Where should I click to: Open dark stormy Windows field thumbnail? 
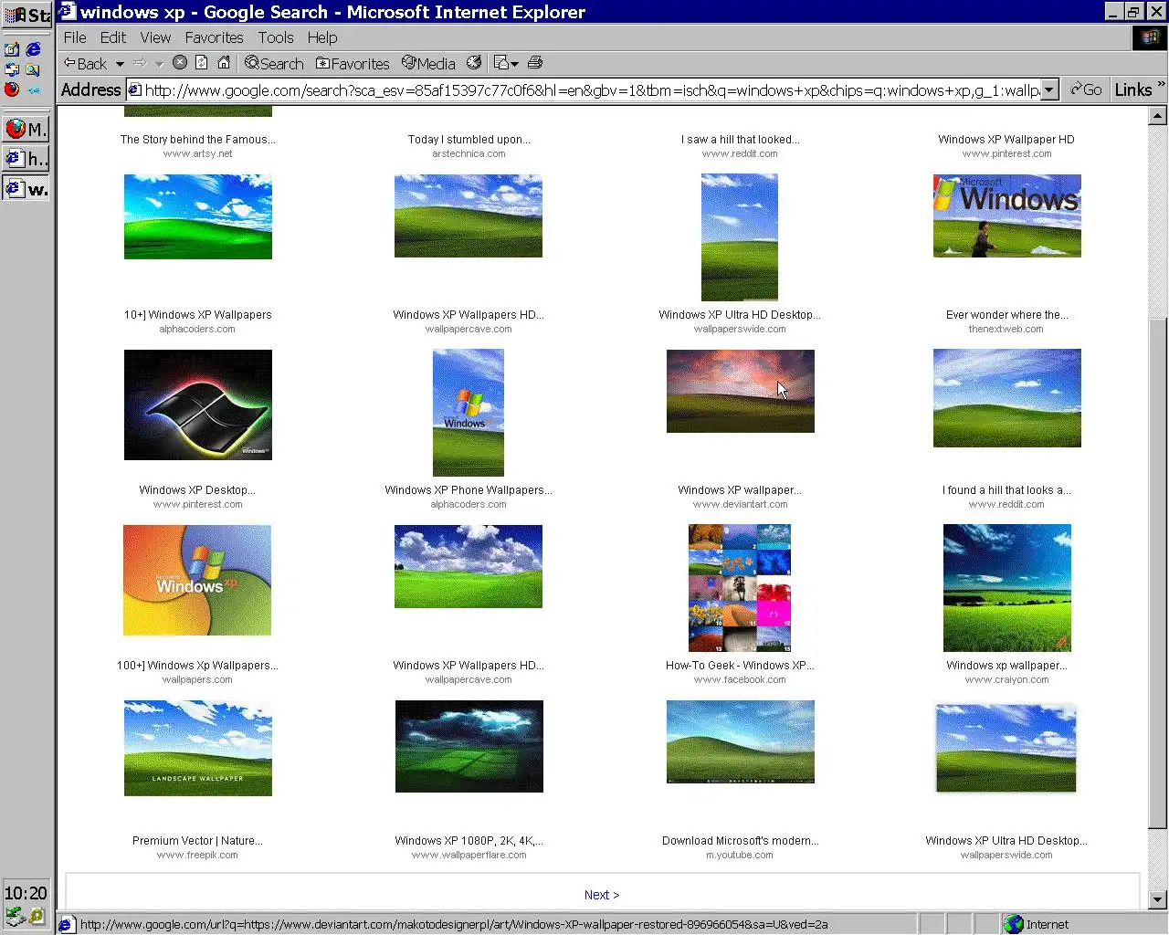click(469, 746)
